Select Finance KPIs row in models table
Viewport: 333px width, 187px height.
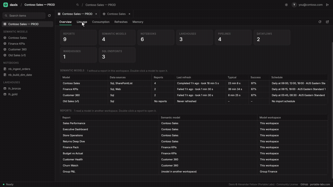(x=194, y=89)
